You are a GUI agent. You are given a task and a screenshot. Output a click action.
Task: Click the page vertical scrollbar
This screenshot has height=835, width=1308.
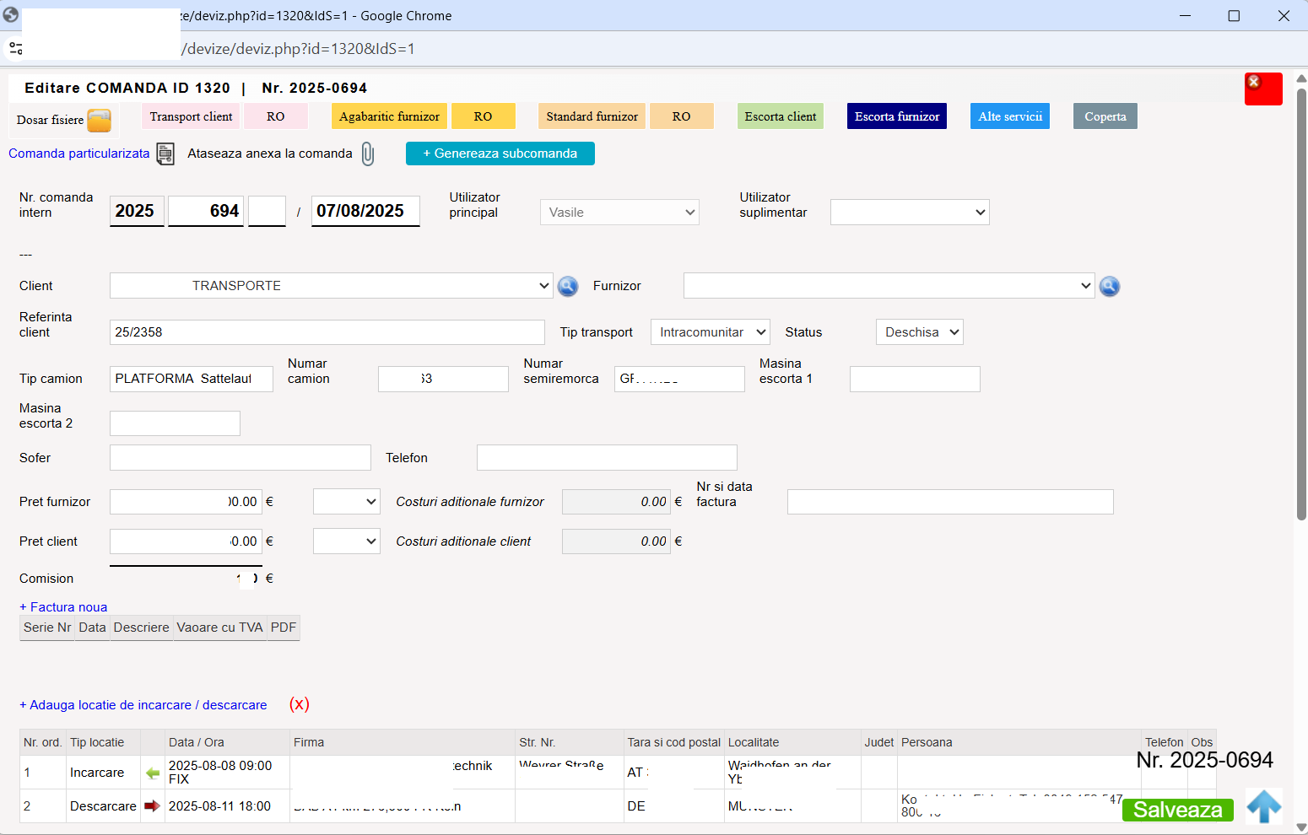(1301, 304)
